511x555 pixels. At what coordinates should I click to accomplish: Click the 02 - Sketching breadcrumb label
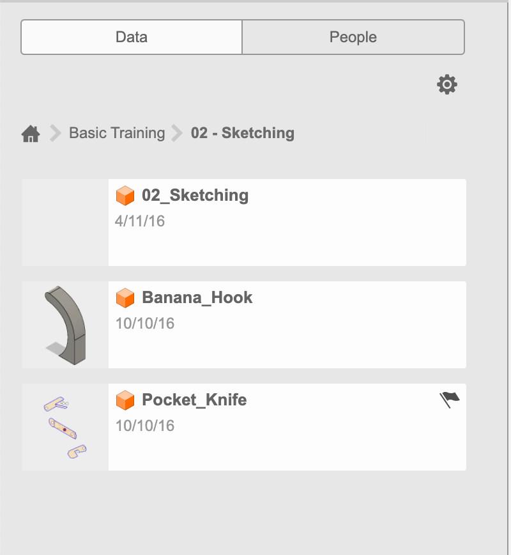243,133
